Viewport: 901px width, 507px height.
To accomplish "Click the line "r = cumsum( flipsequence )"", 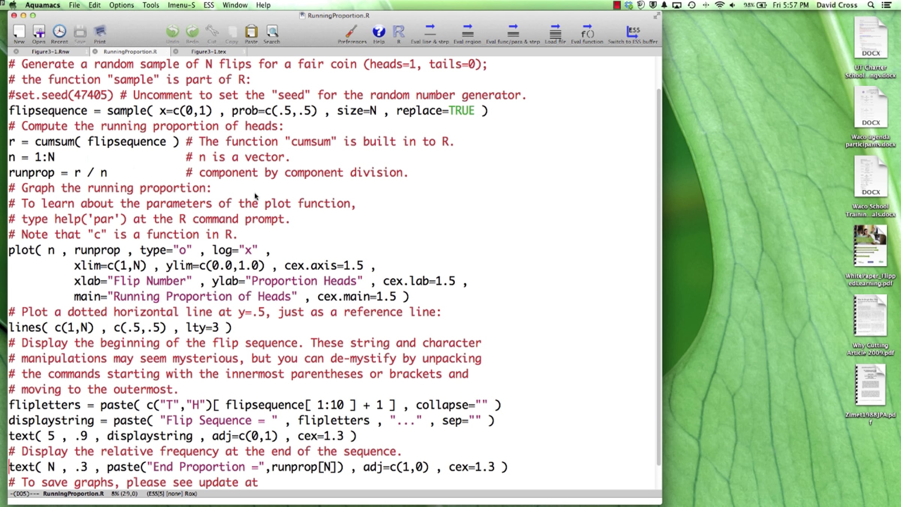I will pyautogui.click(x=94, y=142).
